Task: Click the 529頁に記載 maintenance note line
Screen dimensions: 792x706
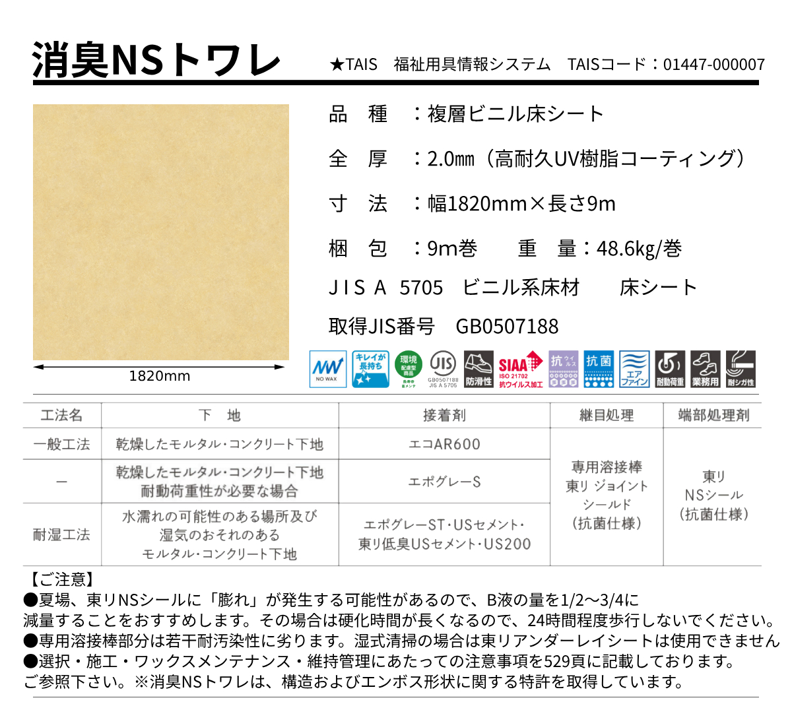Action: [379, 661]
